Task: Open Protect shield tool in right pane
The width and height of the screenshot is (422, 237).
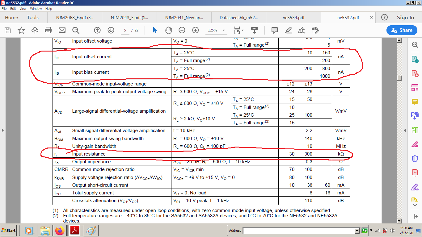Action: (x=415, y=159)
